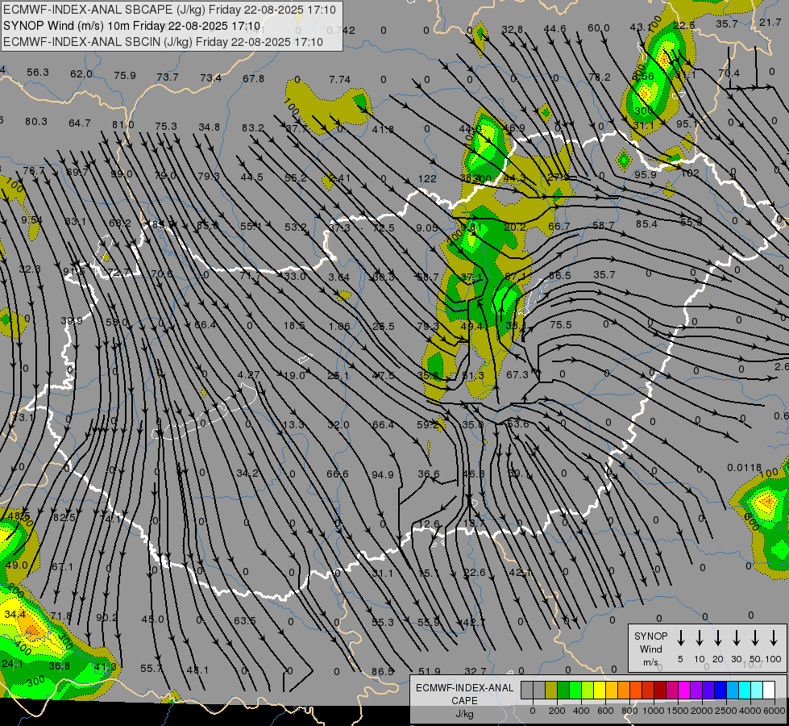Select the SBCAPE title line in header
The image size is (789, 726).
click(169, 10)
